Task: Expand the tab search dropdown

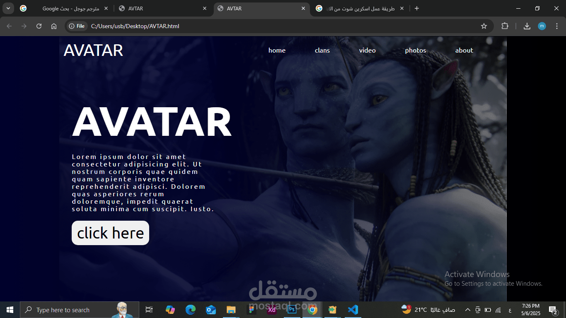Action: [x=8, y=8]
